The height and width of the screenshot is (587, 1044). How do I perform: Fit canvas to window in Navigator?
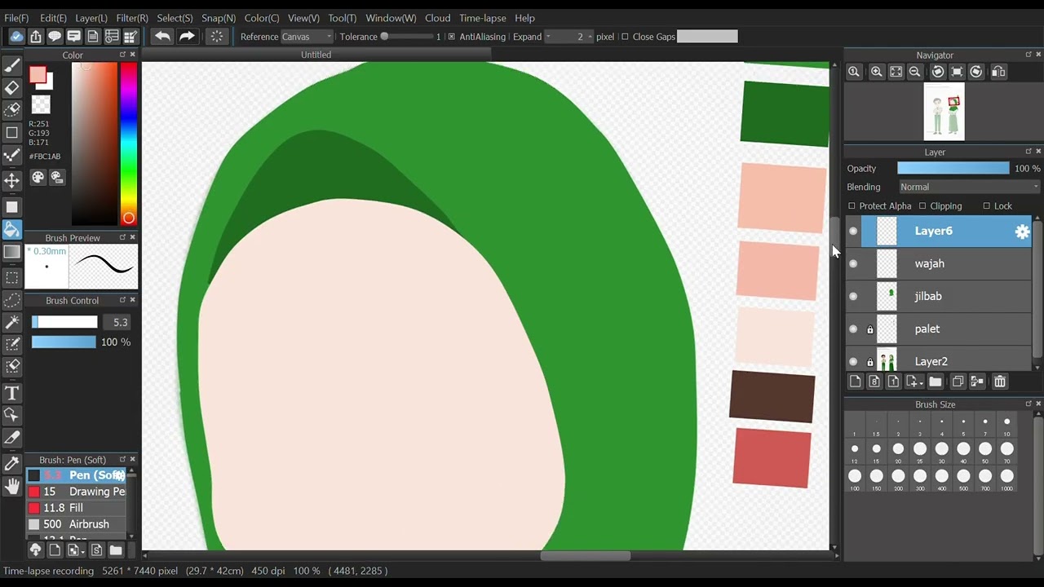tap(896, 72)
